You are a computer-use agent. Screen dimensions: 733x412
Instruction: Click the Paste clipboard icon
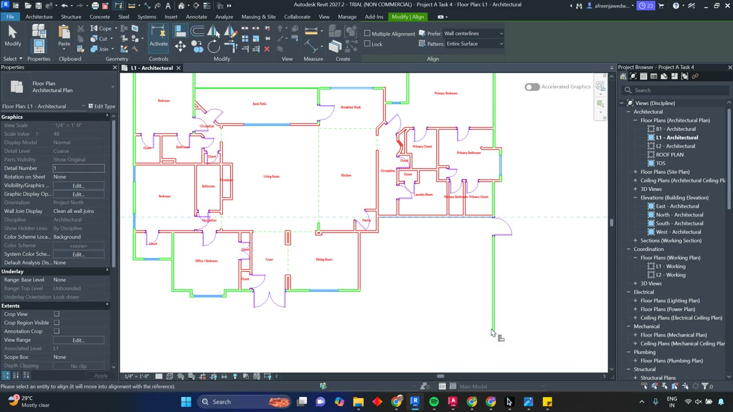(x=64, y=37)
